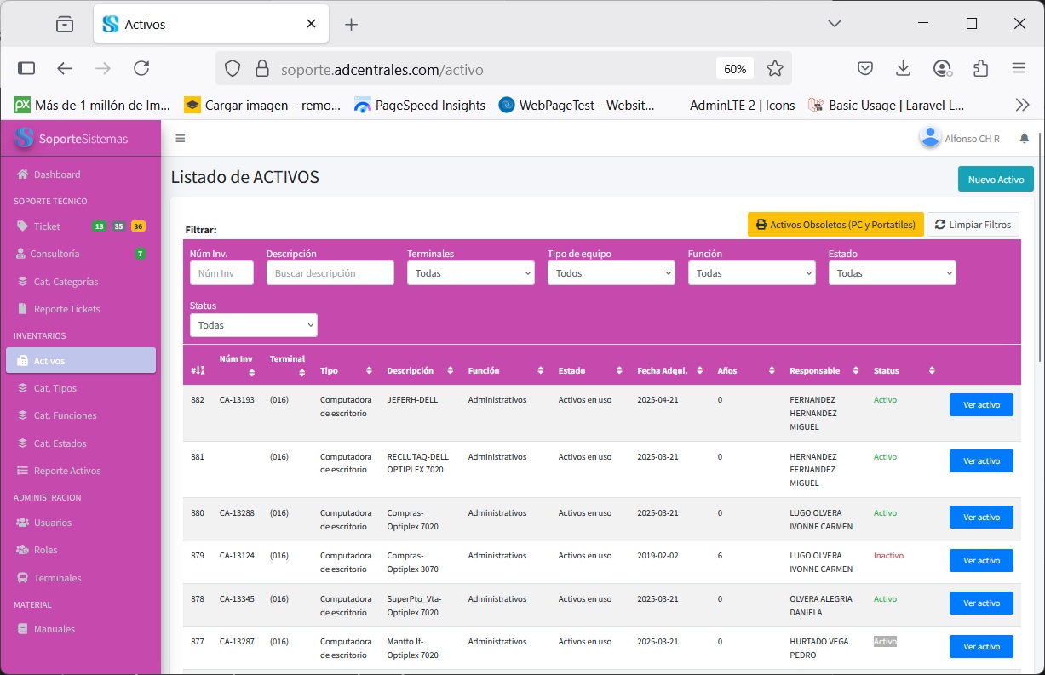Open notifications bell icon
Viewport: 1045px width, 675px height.
tap(1025, 139)
